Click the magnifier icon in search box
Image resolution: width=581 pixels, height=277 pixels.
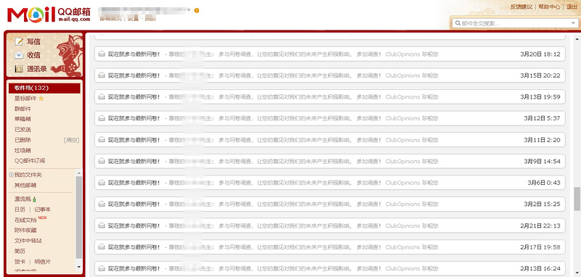[x=458, y=23]
